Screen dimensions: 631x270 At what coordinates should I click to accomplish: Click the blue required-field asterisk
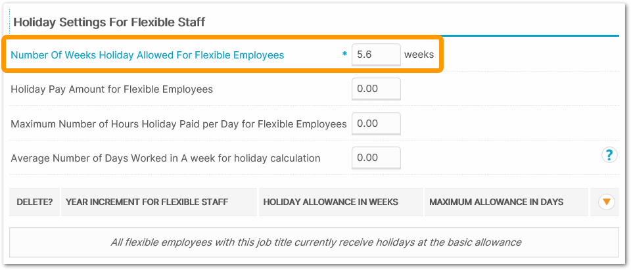[x=344, y=55]
